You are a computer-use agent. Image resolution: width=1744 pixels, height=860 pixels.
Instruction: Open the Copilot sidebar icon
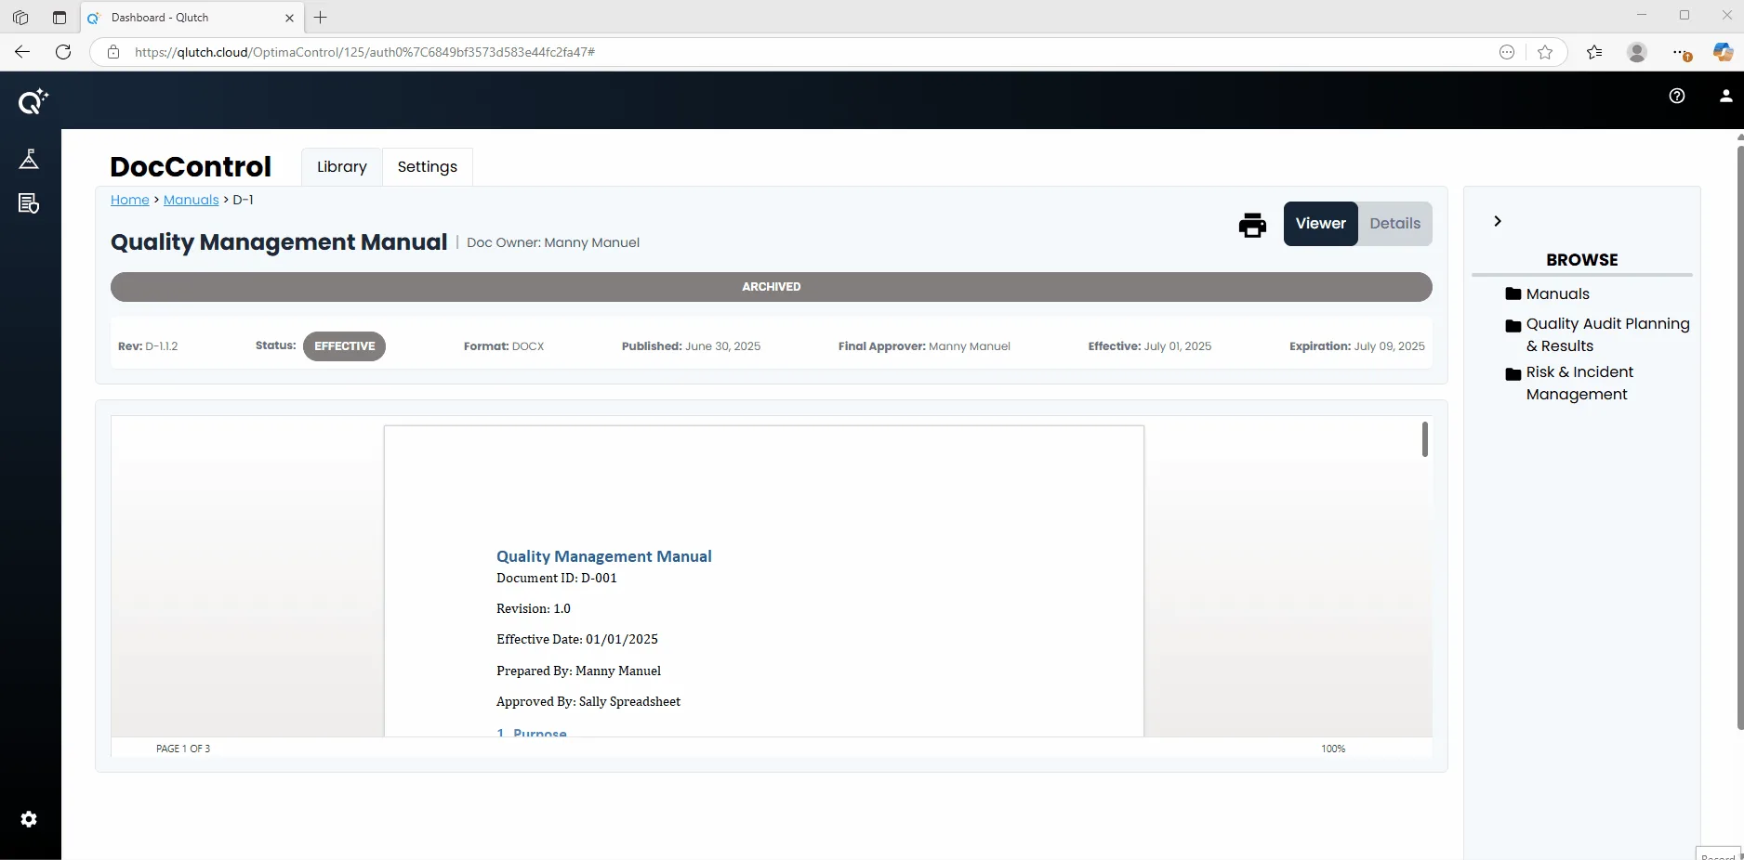[x=1723, y=52]
